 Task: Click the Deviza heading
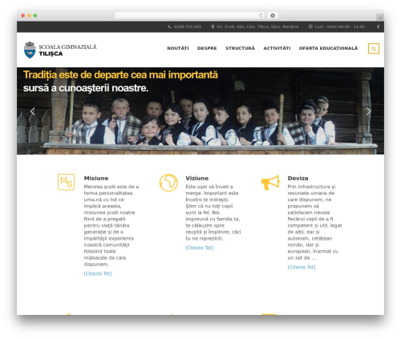pyautogui.click(x=298, y=178)
